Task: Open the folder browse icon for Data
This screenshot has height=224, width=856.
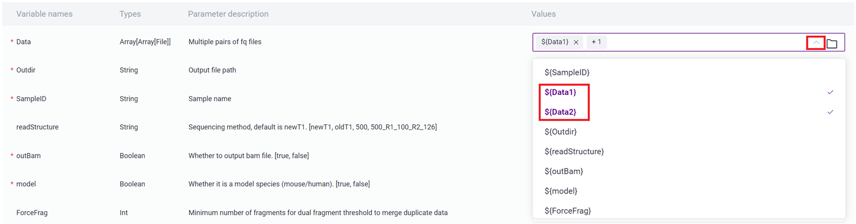Action: tap(832, 44)
